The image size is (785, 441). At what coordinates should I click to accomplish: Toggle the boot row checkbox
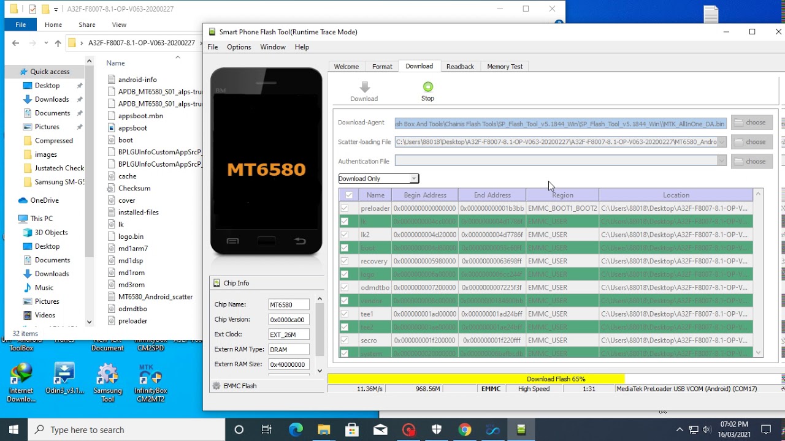click(x=345, y=248)
